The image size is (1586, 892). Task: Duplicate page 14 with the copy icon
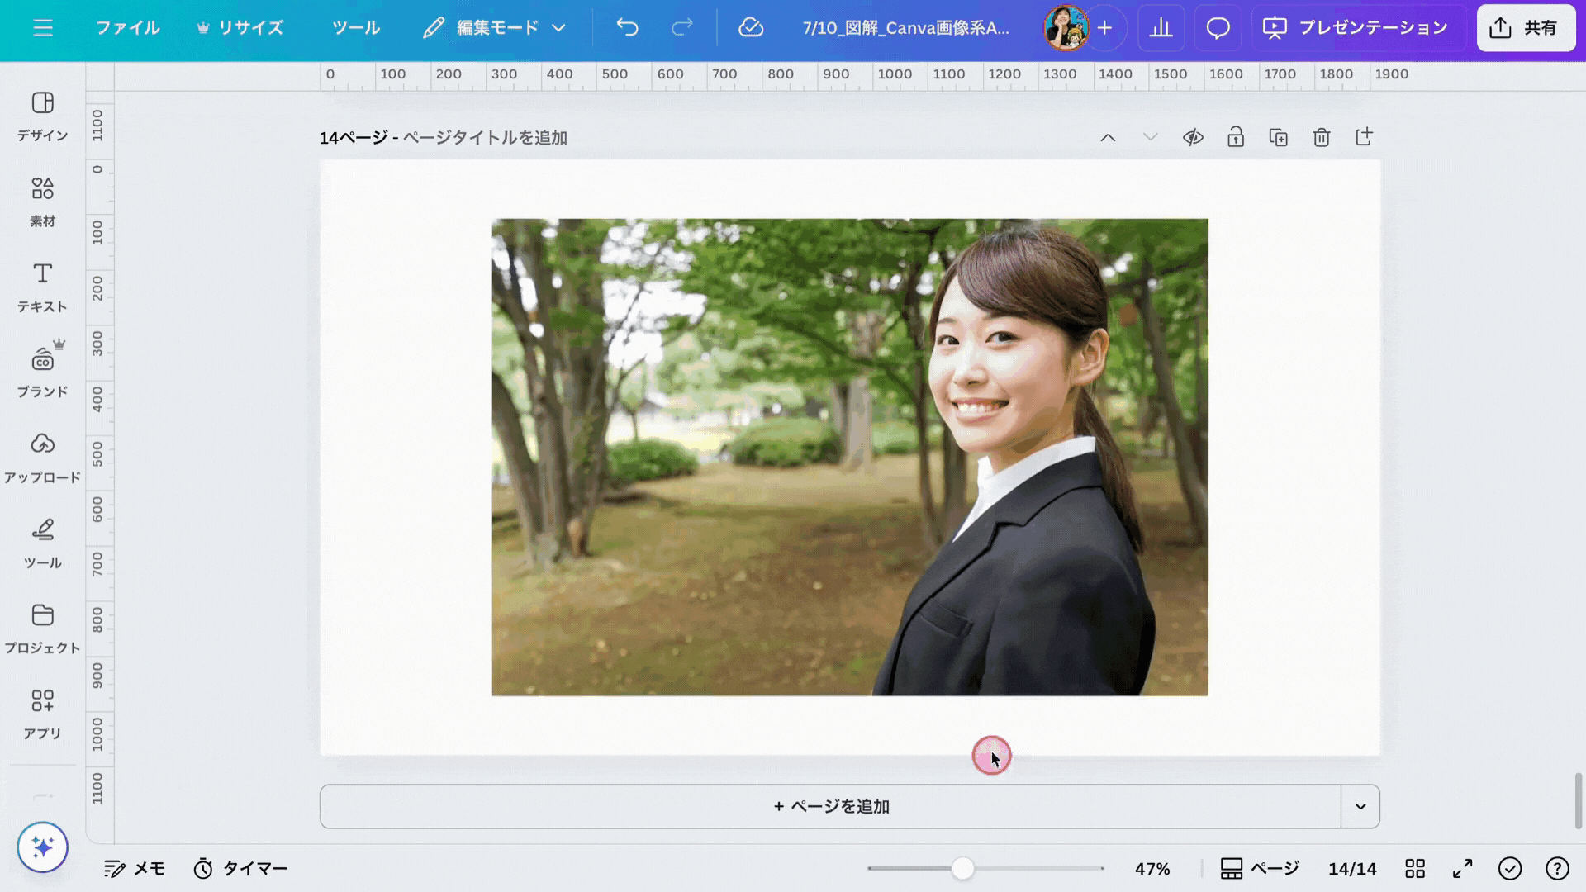tap(1278, 138)
